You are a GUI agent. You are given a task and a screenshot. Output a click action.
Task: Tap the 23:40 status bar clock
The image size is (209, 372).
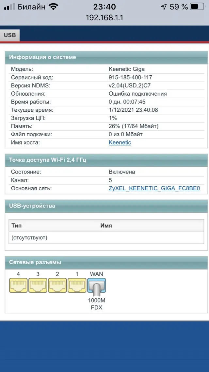pos(104,7)
